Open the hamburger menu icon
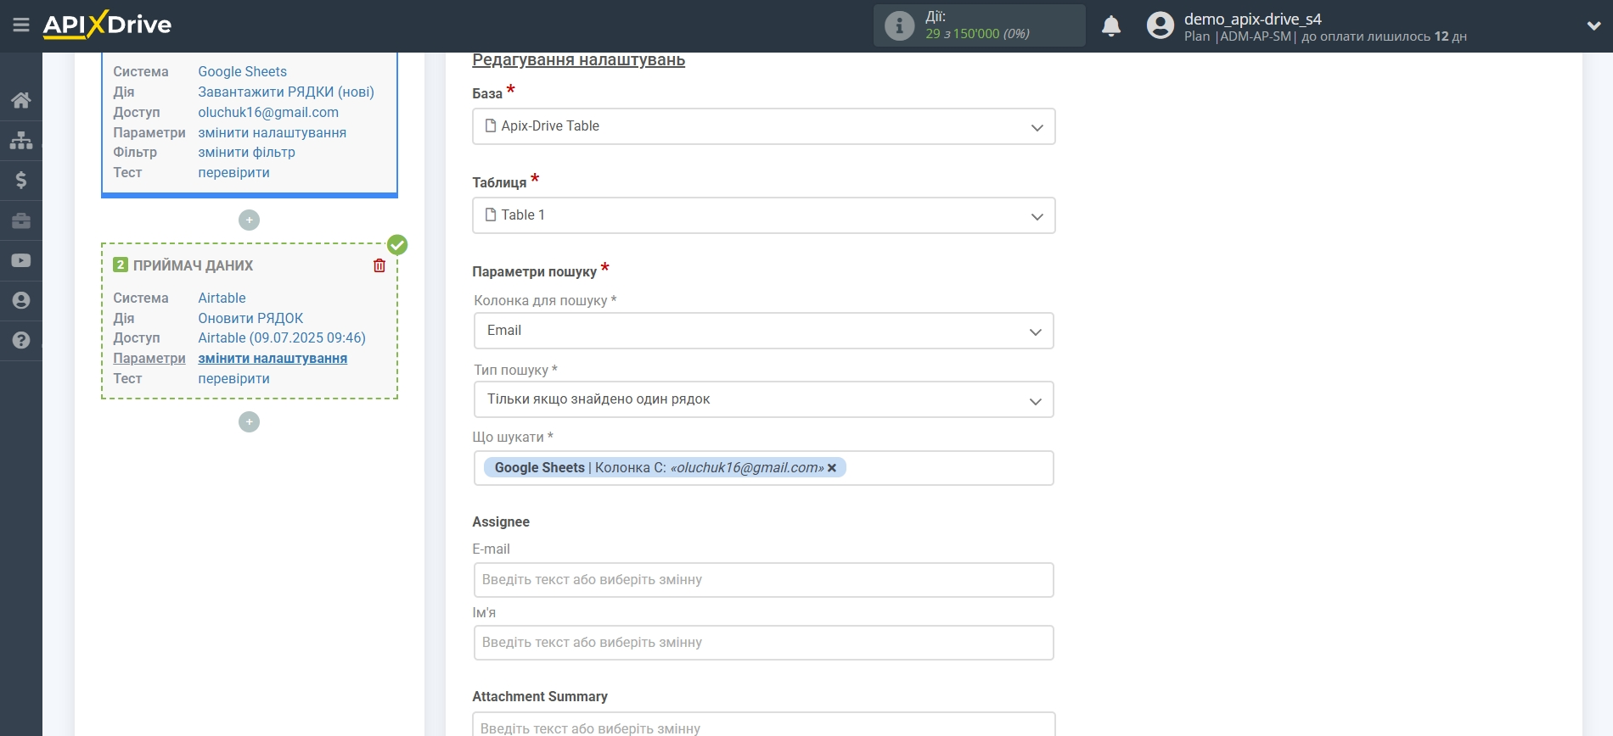1613x736 pixels. 21,25
